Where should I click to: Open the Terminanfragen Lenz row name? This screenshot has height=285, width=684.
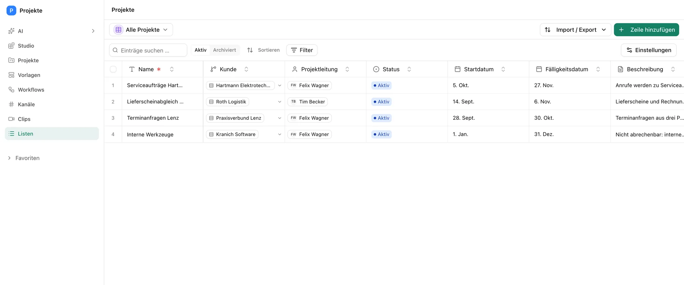pyautogui.click(x=153, y=118)
